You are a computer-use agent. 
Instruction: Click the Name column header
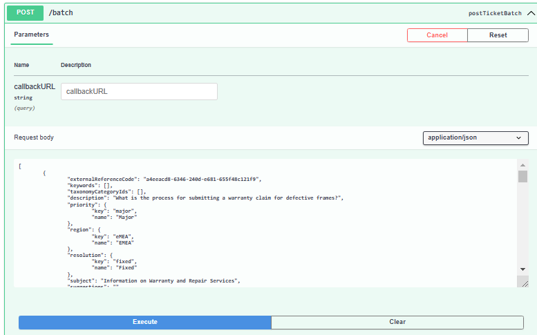tap(21, 65)
